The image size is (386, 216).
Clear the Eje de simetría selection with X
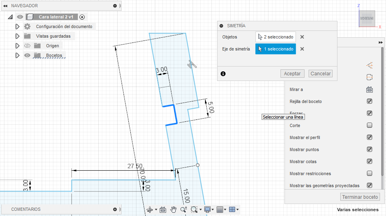pyautogui.click(x=302, y=49)
